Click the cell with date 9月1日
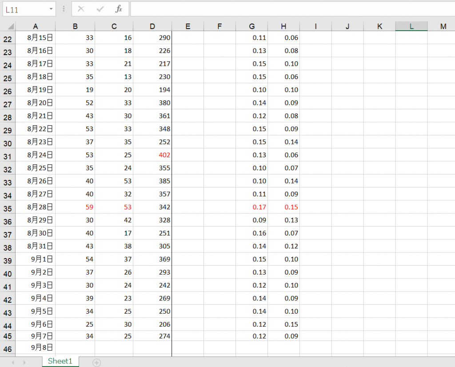This screenshot has height=367, width=455. [36, 259]
